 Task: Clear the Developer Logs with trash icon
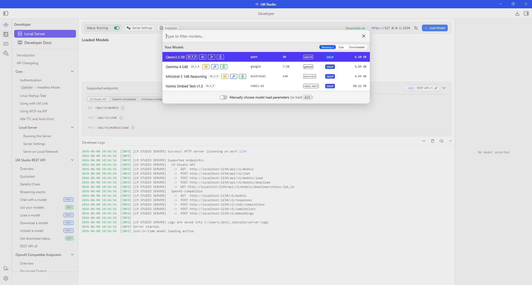[432, 141]
